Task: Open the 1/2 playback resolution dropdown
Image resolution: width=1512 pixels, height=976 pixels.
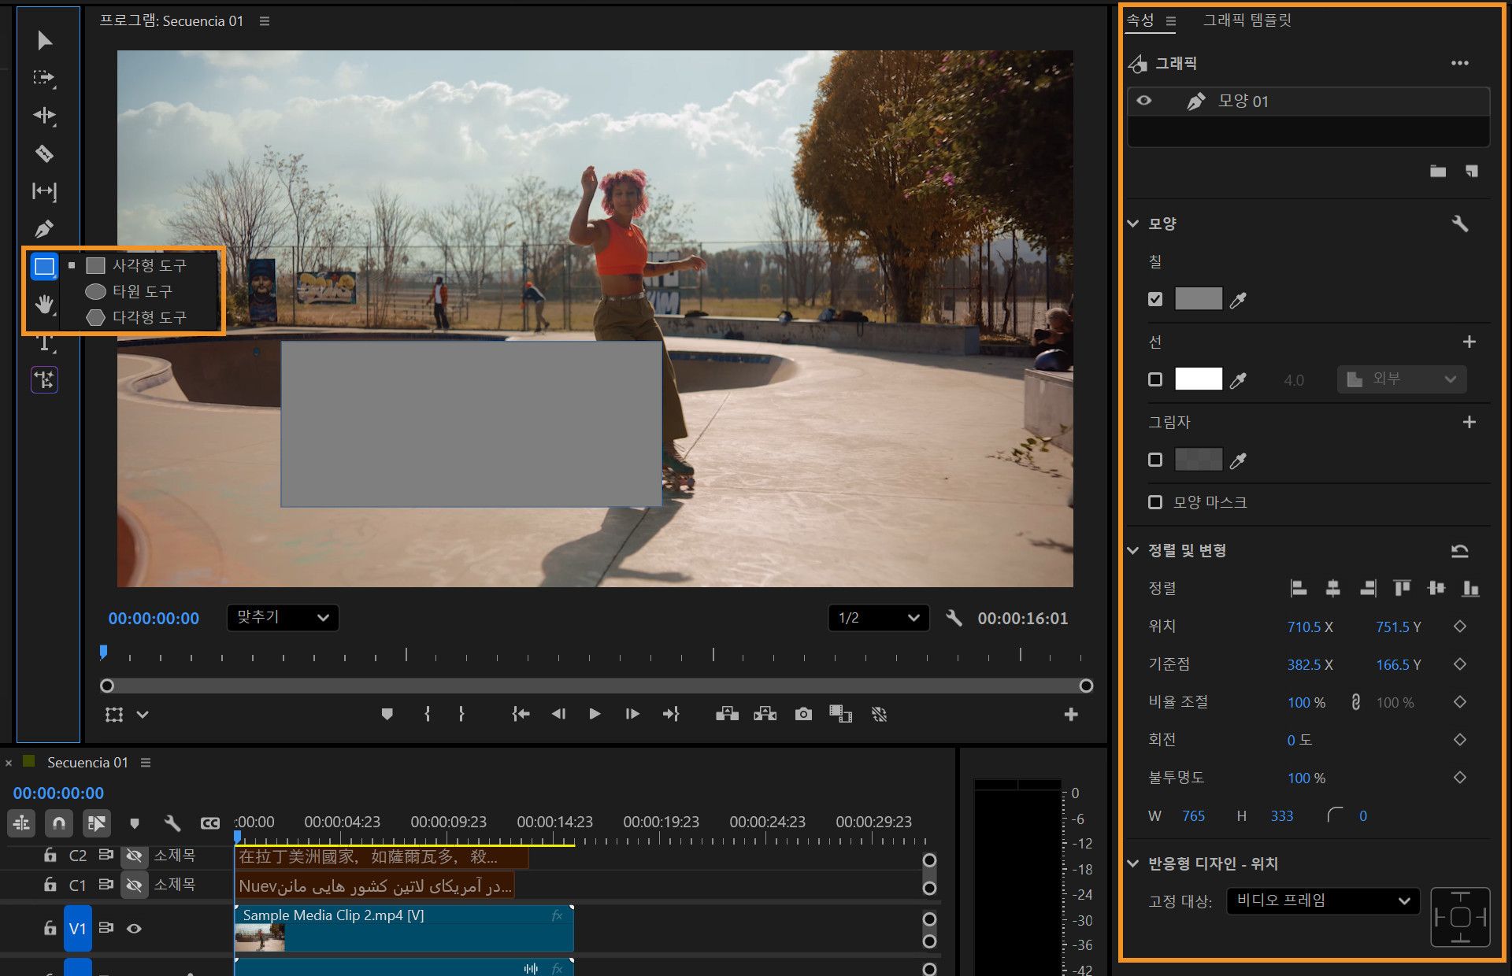Action: 878,618
